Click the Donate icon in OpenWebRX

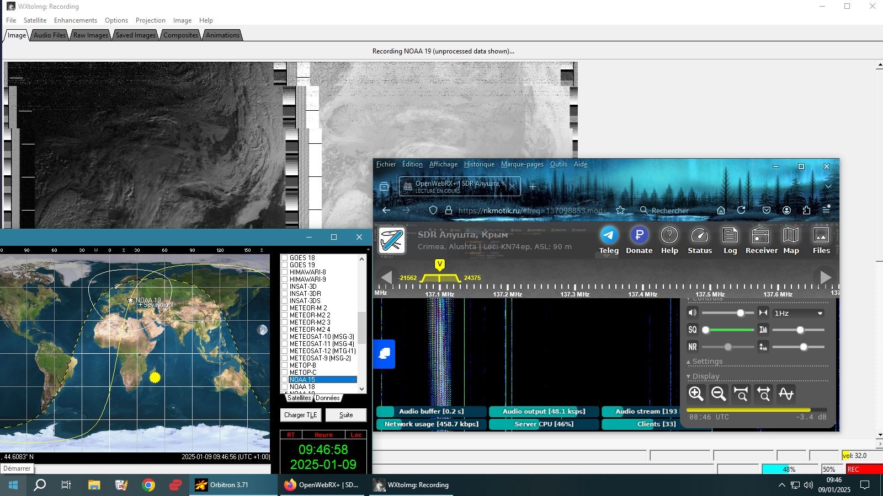(x=639, y=240)
